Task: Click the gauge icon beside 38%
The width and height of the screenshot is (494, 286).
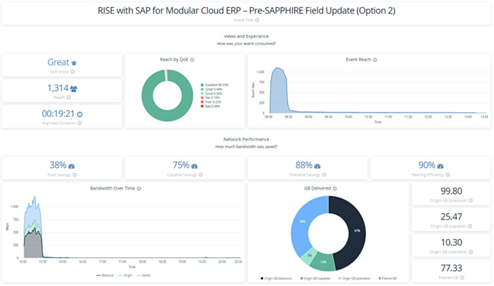Action: coord(72,166)
